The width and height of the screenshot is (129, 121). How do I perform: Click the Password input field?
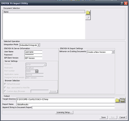pos(33,55)
